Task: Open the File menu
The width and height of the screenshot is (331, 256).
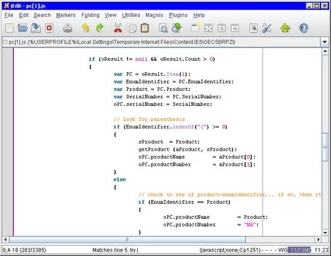Action: click(8, 15)
